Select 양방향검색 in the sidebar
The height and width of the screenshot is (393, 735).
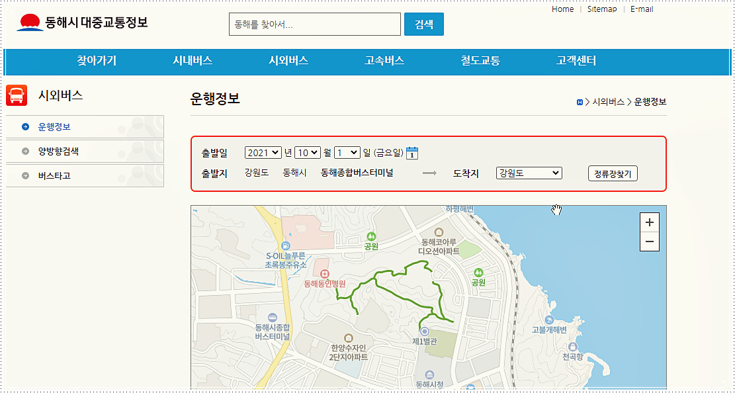pos(85,152)
